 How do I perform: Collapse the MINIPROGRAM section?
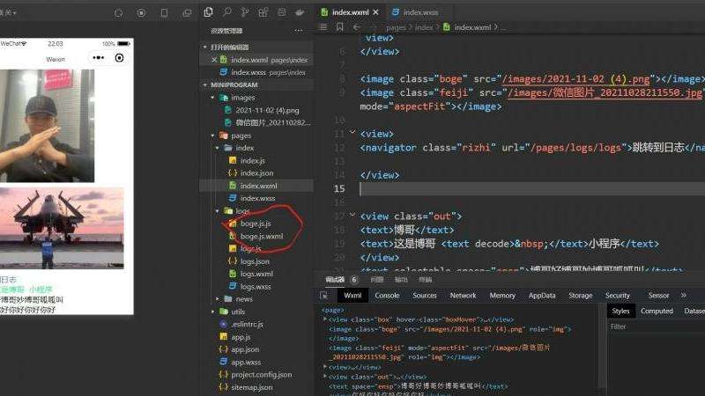tap(205, 84)
